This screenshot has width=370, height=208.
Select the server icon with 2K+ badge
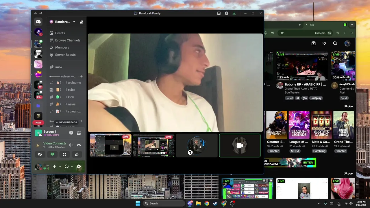38,95
